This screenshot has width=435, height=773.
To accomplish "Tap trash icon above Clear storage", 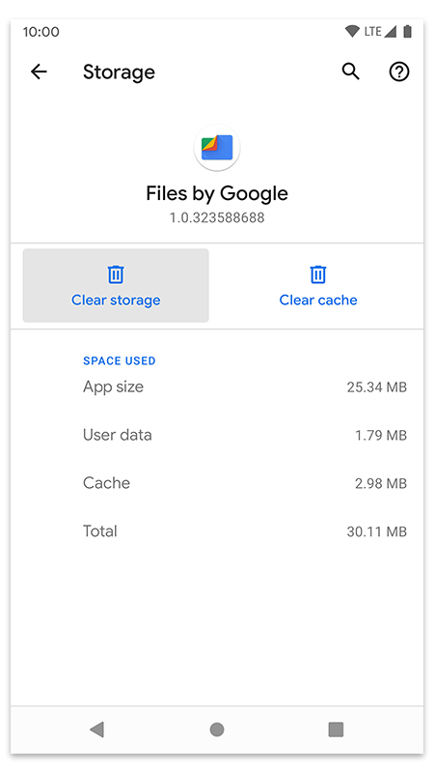I will click(x=116, y=274).
